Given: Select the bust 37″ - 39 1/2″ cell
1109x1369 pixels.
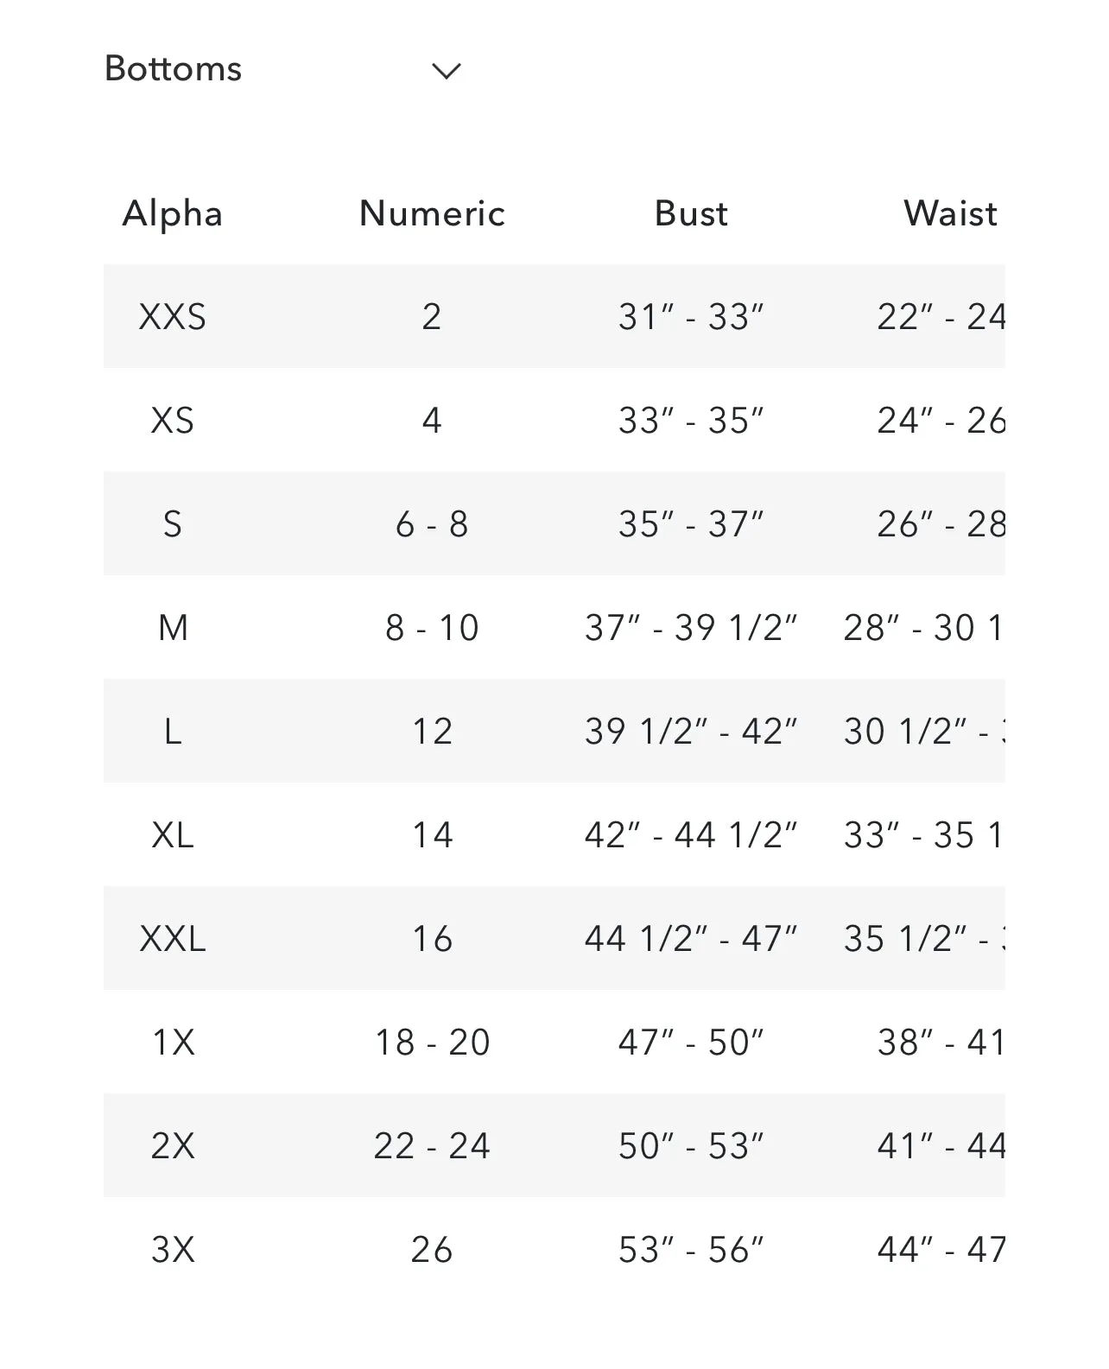Looking at the screenshot, I should (x=691, y=628).
